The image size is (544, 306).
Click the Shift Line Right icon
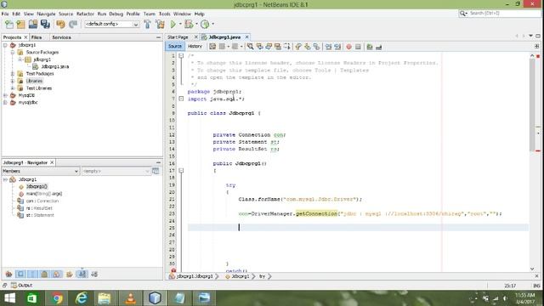point(337,47)
